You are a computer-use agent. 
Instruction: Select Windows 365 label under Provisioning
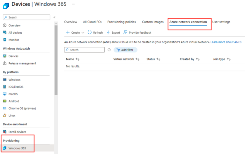click(x=17, y=148)
